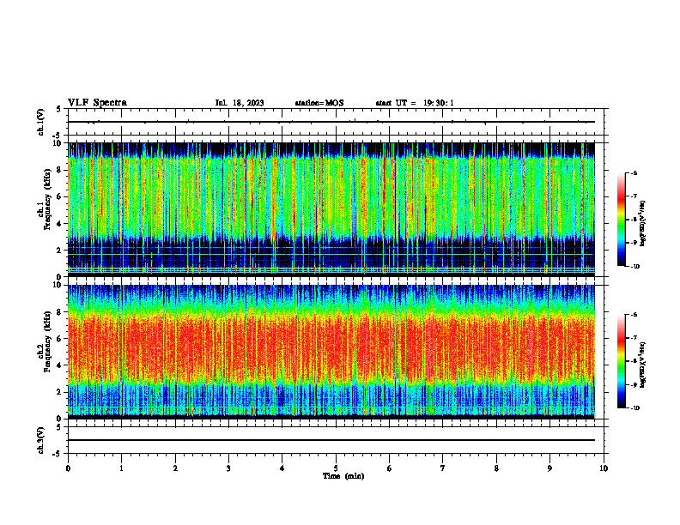Click the ch.2 spectrogram color scale bar
The width and height of the screenshot is (680, 525).
[622, 361]
